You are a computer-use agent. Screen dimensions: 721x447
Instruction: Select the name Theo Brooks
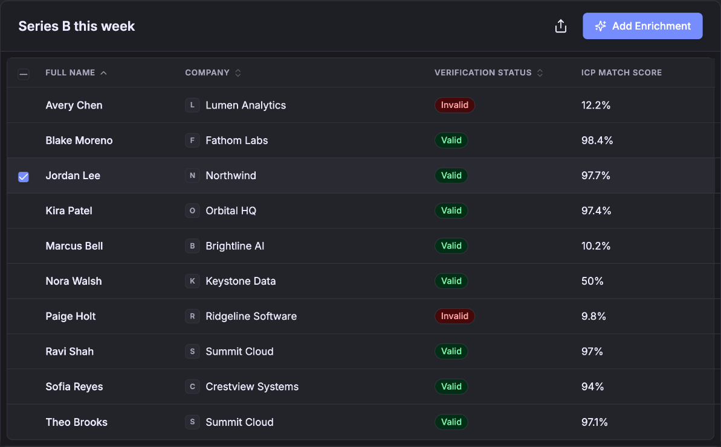pos(76,422)
